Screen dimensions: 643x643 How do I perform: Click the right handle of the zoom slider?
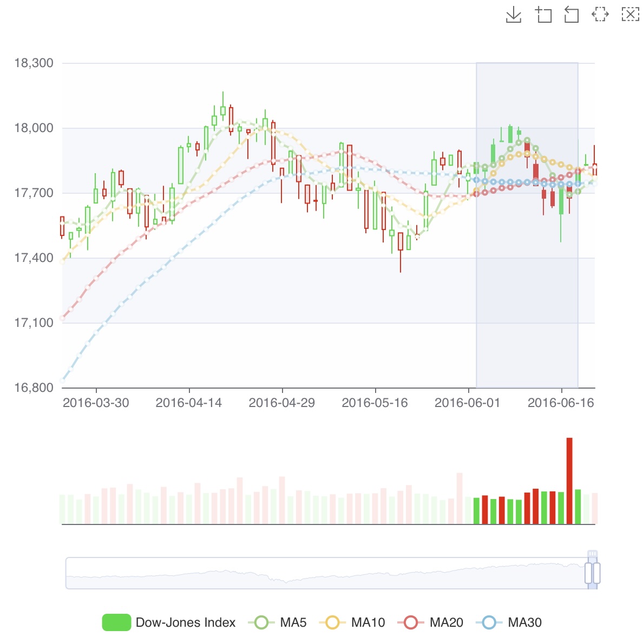(597, 573)
